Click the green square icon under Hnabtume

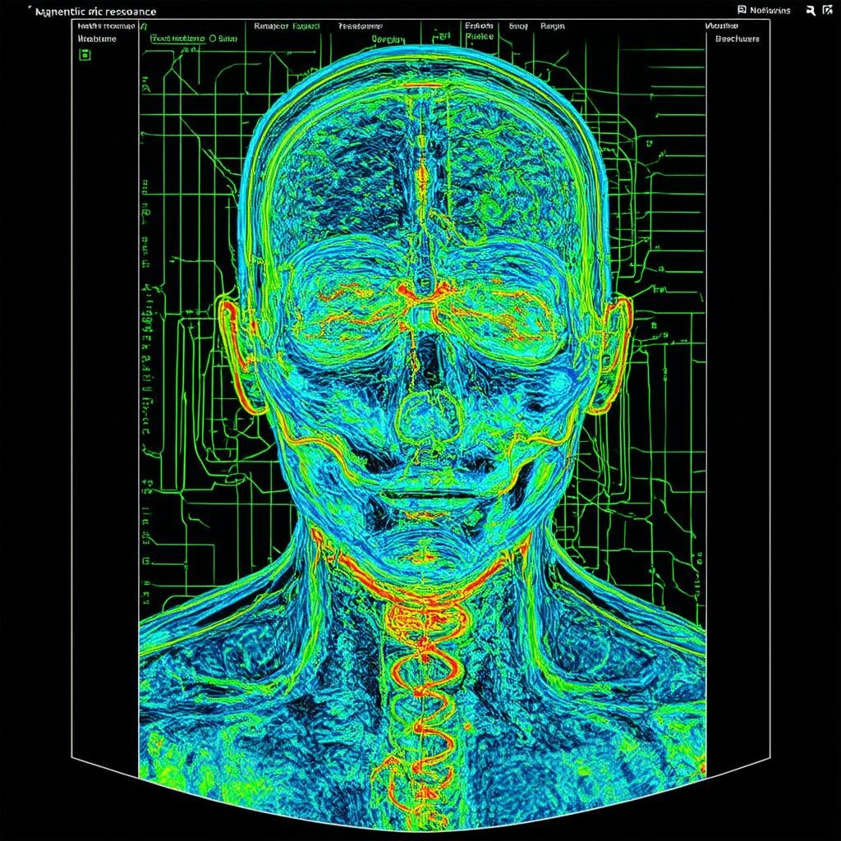tap(84, 54)
